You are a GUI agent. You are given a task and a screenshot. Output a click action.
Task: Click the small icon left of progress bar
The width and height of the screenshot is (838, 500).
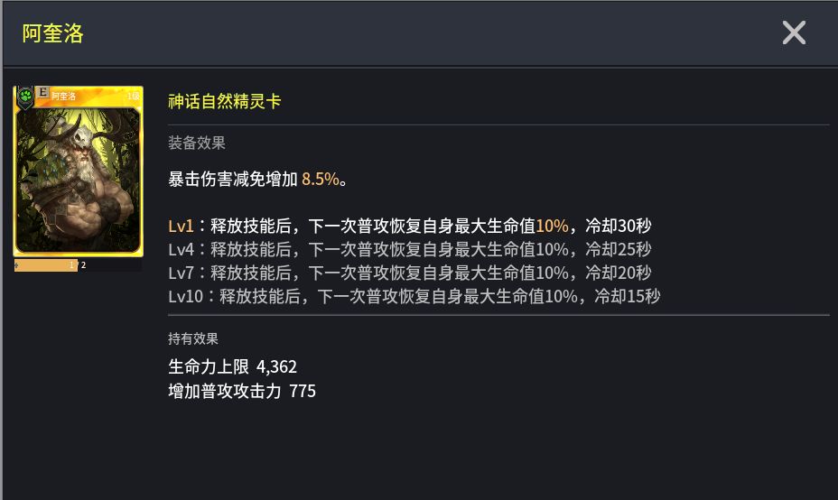[x=17, y=265]
